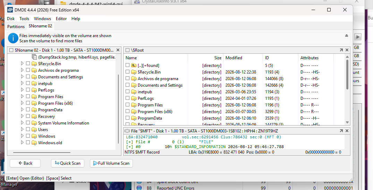The width and height of the screenshot is (373, 190).
Task: Switch to the Partitions tab
Action: [16, 26]
